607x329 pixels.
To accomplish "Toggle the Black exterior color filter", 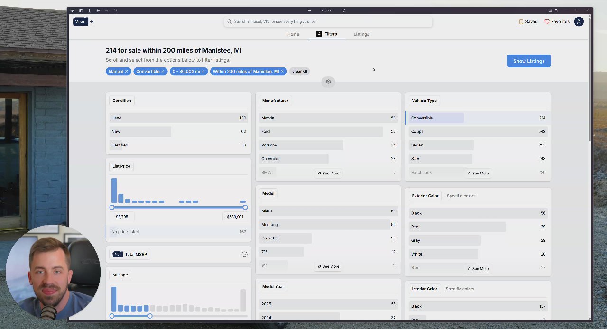I will (x=478, y=213).
